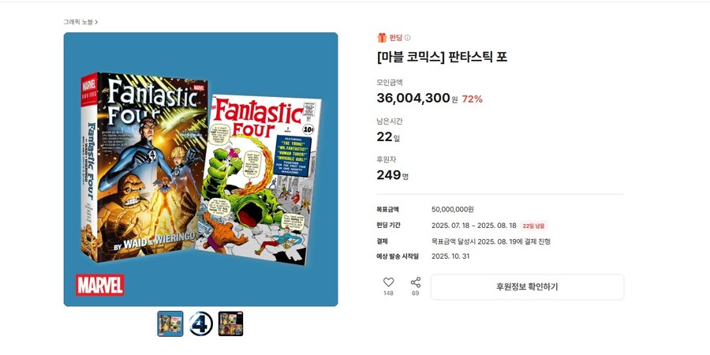Click the share count 69

pos(415,293)
